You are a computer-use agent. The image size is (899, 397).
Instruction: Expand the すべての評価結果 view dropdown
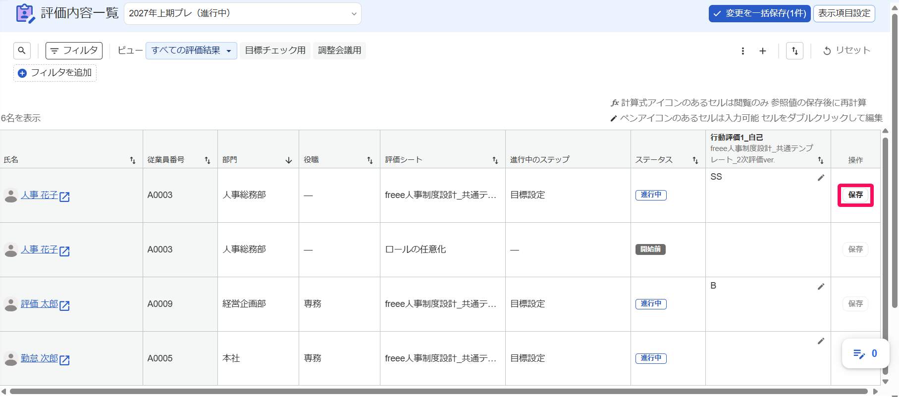point(191,50)
